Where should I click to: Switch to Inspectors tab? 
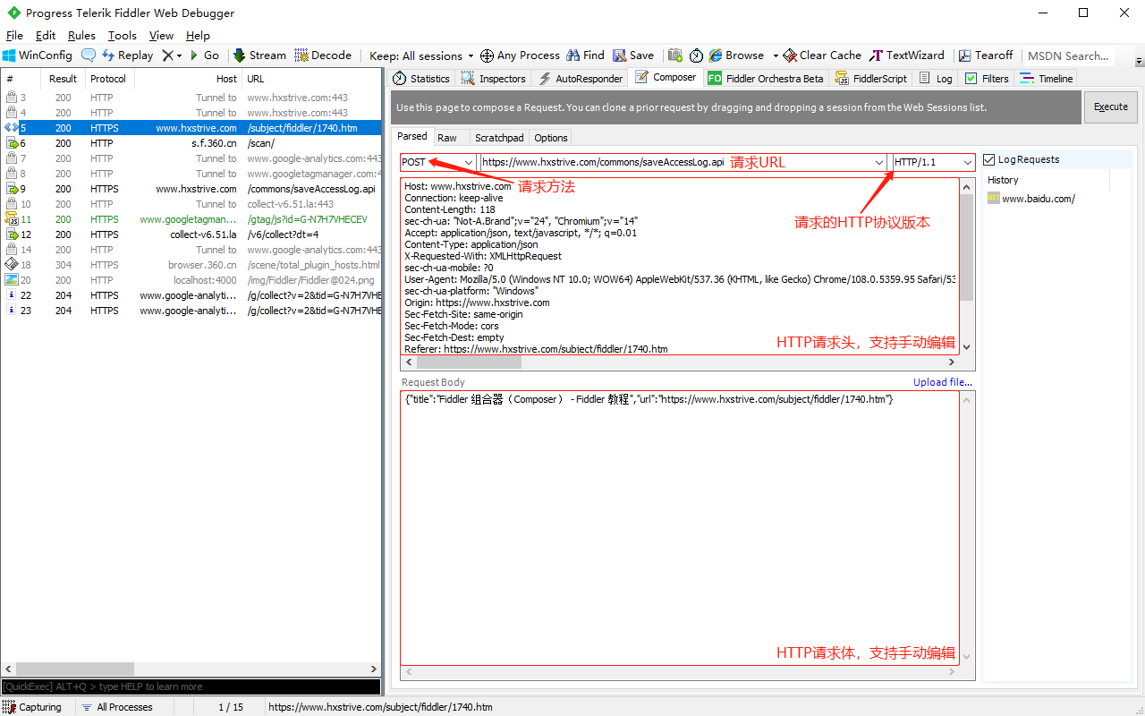493,79
